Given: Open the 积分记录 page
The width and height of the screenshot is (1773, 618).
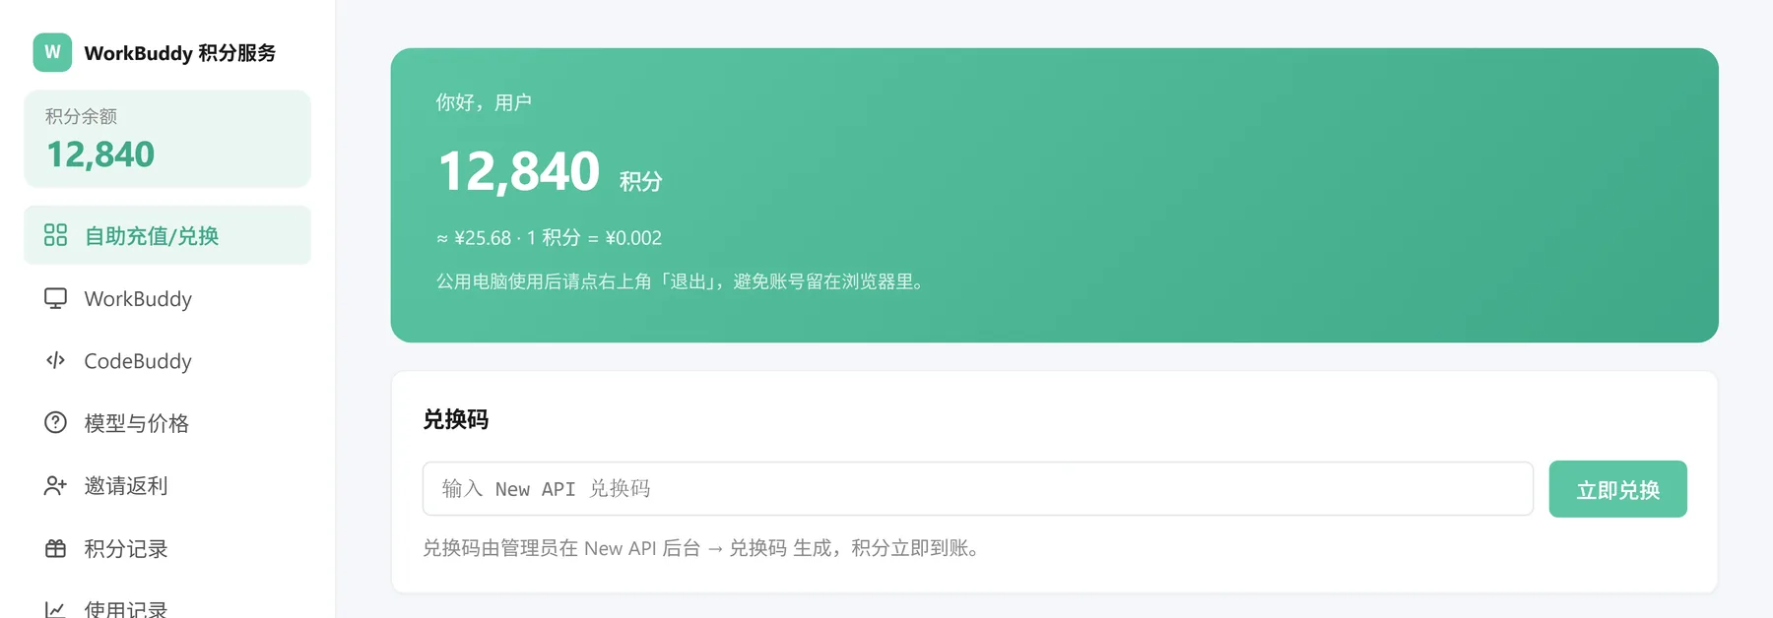Looking at the screenshot, I should (167, 548).
